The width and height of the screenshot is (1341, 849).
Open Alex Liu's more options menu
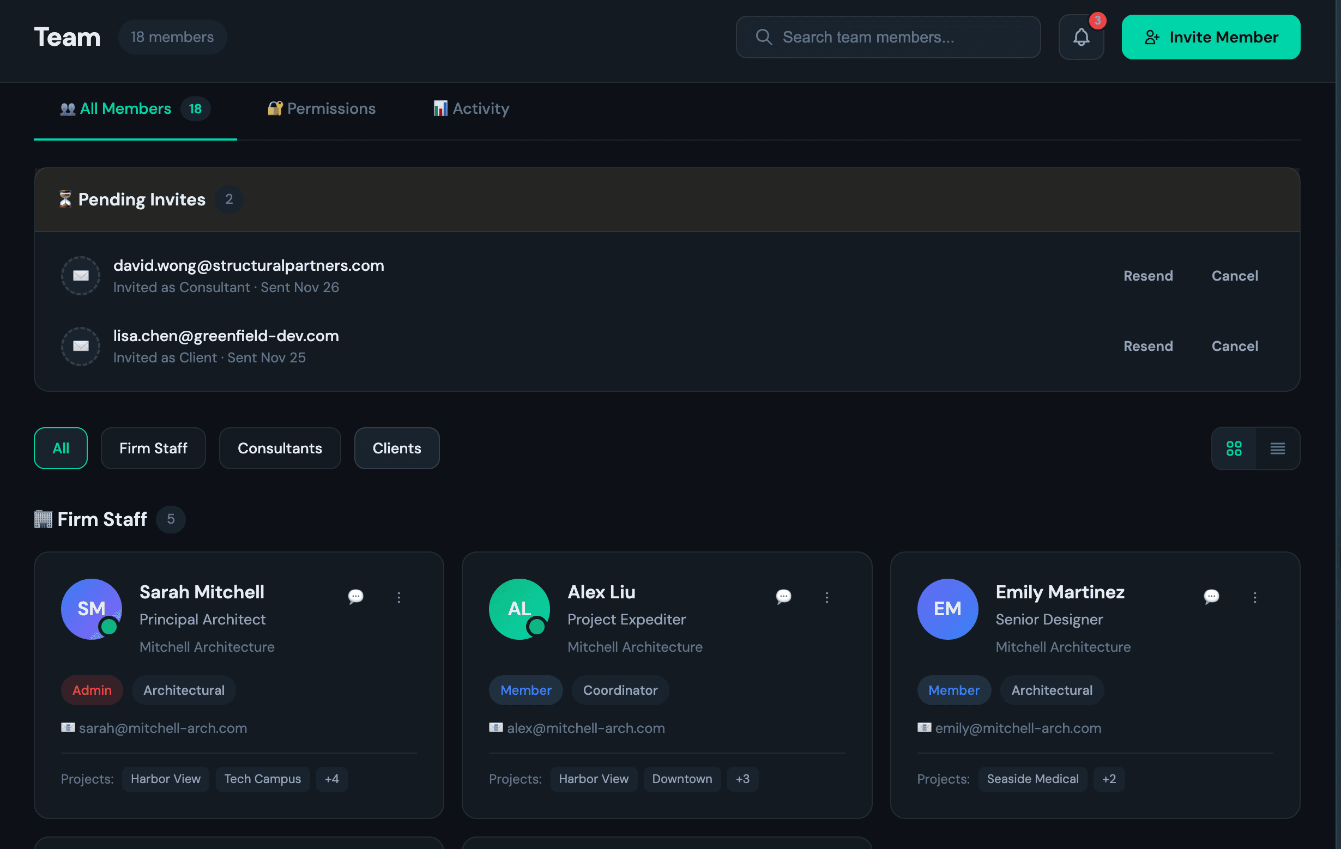(x=826, y=597)
